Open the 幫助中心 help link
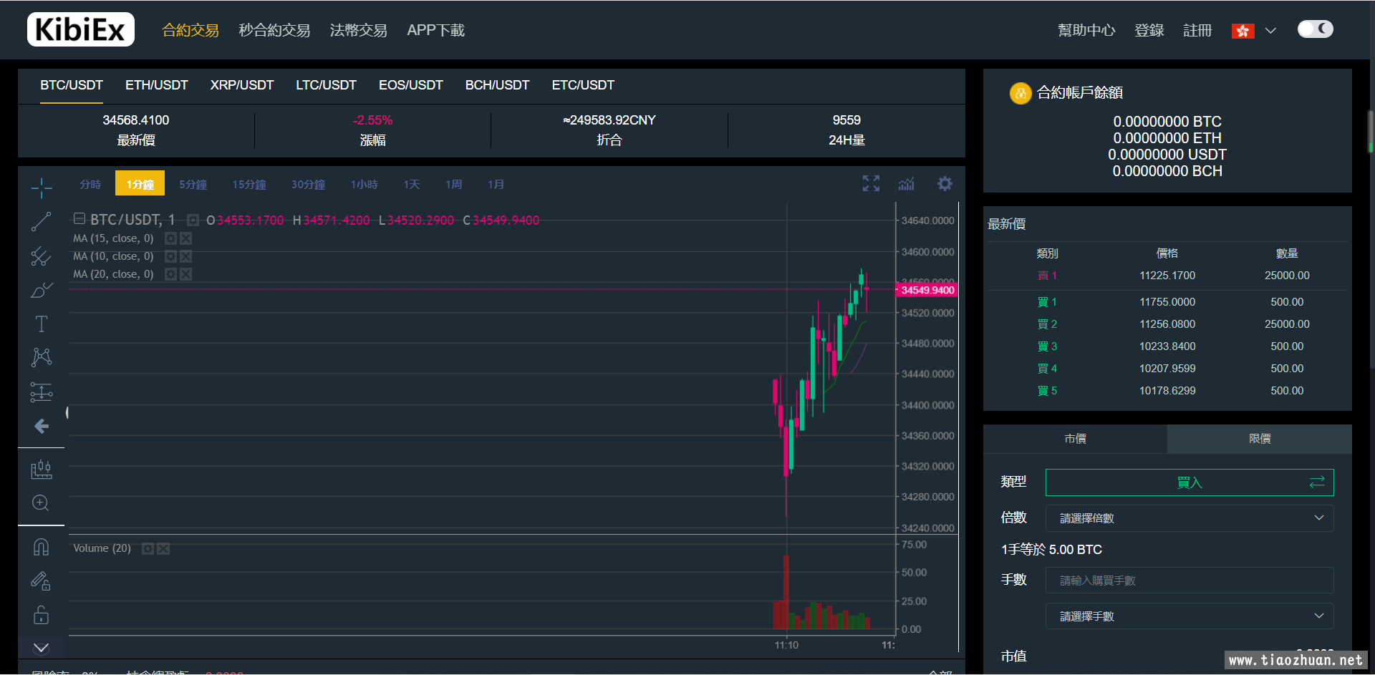The image size is (1375, 675). click(1086, 30)
